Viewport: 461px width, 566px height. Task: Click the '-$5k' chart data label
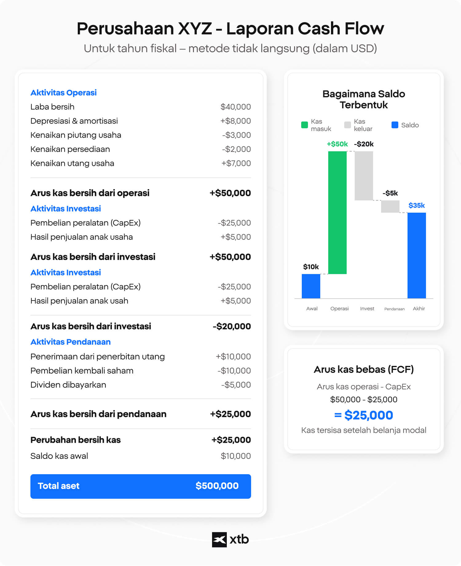pyautogui.click(x=390, y=193)
